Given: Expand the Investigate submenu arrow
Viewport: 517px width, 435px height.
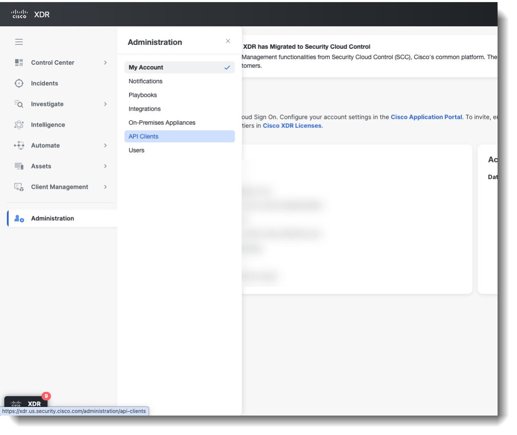Looking at the screenshot, I should [x=105, y=104].
